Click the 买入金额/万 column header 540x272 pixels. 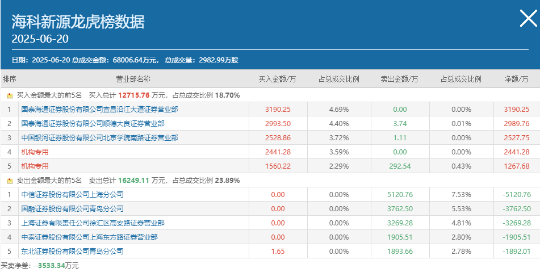278,79
